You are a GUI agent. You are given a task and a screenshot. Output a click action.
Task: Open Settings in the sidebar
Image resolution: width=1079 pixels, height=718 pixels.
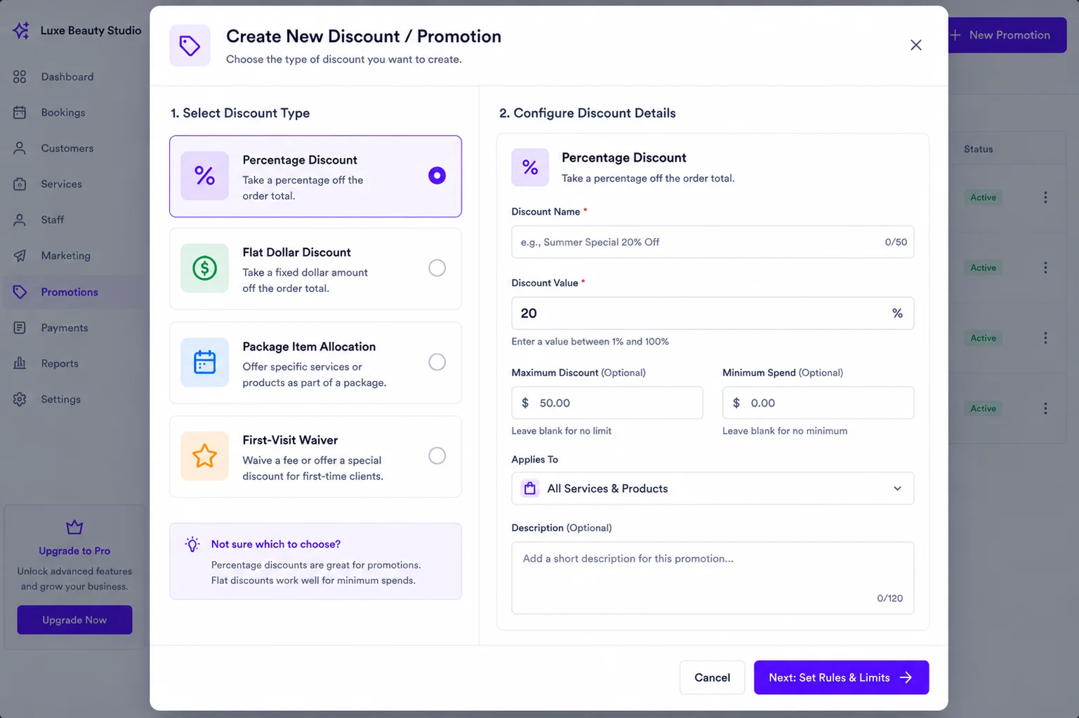pos(60,399)
